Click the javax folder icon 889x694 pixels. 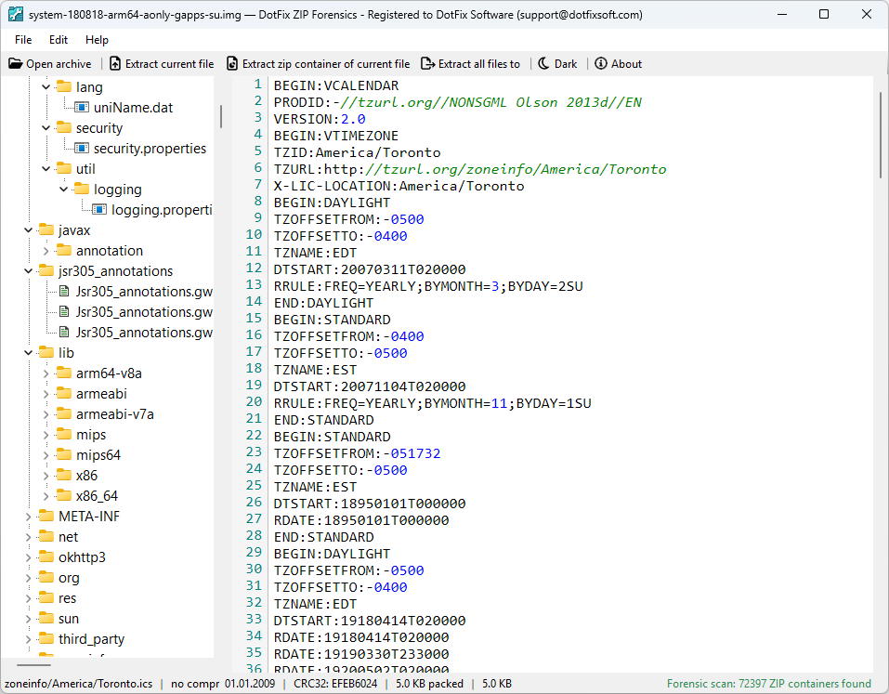[46, 229]
